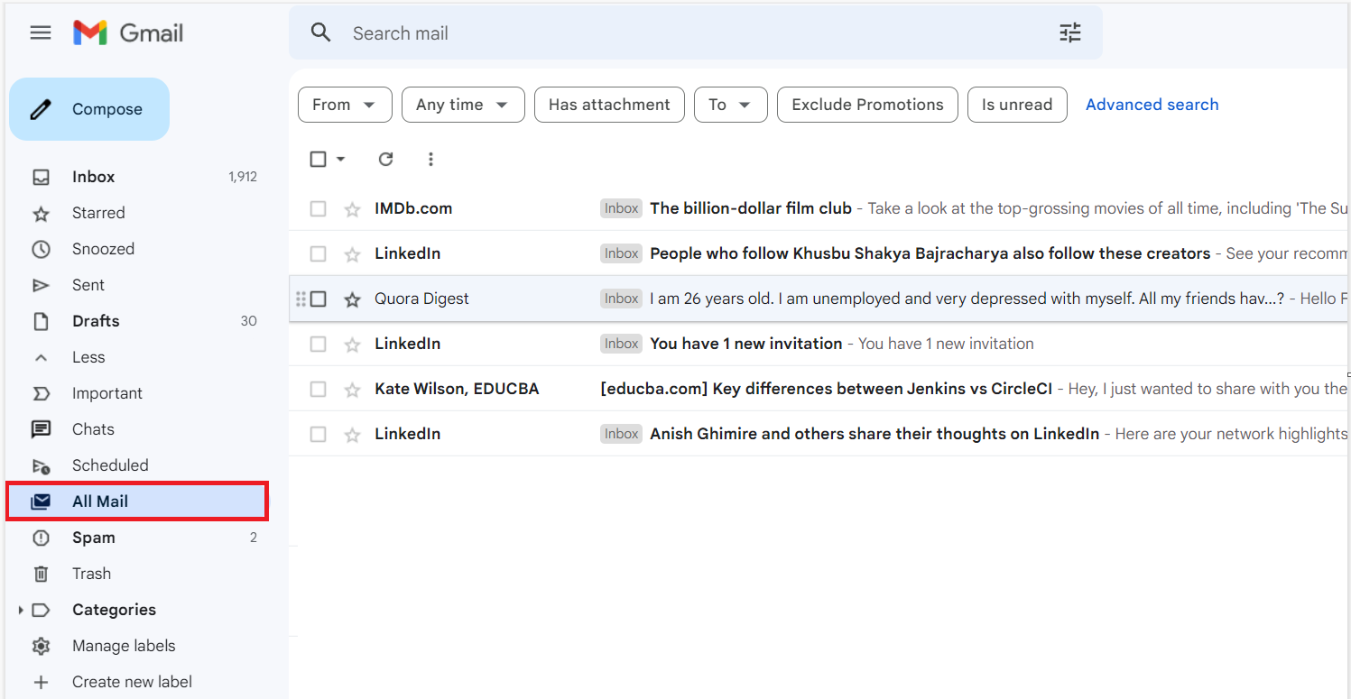Click the drag handle on Quora Digest row
The width and height of the screenshot is (1351, 699).
point(301,299)
